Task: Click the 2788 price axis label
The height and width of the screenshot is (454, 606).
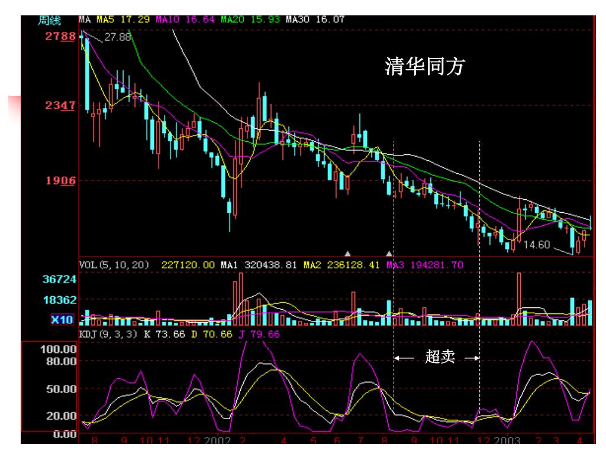Action: click(60, 36)
